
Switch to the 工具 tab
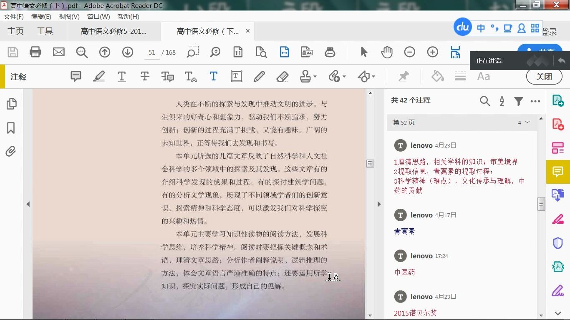coord(45,31)
